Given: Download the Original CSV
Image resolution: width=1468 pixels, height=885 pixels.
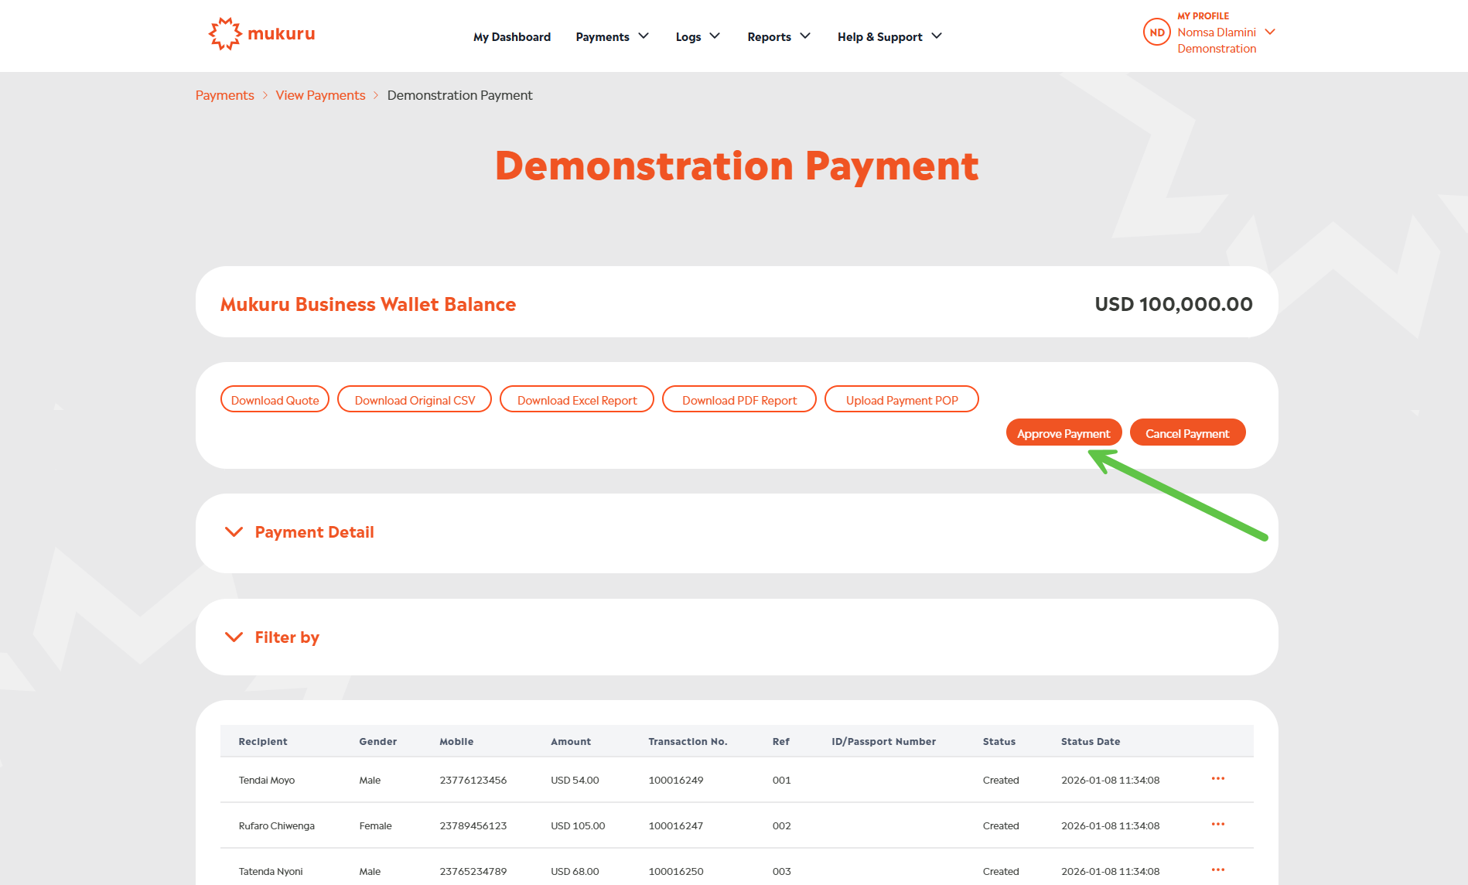Looking at the screenshot, I should [415, 400].
